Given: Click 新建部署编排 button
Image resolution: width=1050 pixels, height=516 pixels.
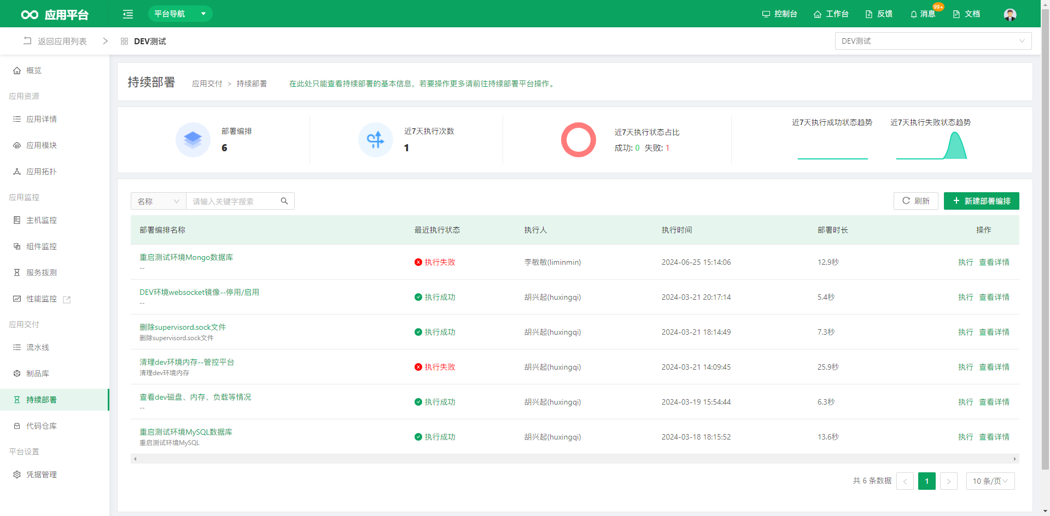Looking at the screenshot, I should pyautogui.click(x=981, y=201).
